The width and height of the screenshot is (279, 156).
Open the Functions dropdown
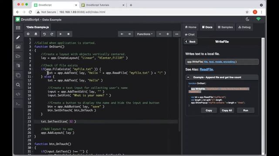click(x=145, y=34)
